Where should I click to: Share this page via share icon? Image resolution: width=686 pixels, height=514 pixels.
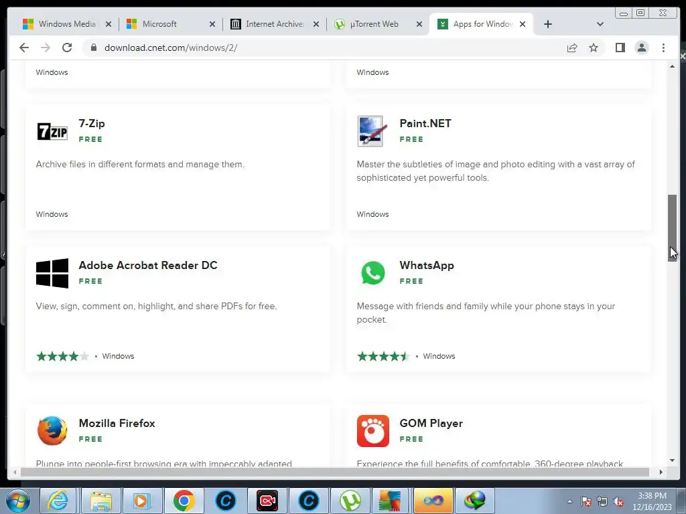[x=572, y=48]
